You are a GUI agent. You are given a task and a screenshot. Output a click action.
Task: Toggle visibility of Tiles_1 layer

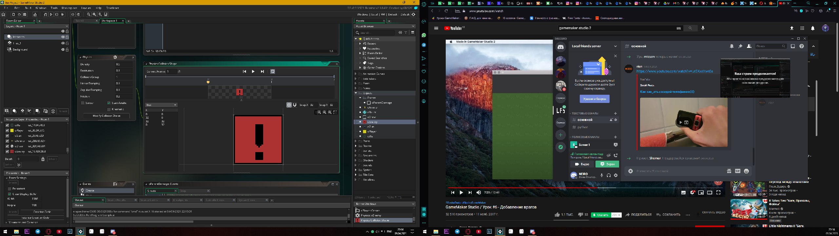[63, 43]
